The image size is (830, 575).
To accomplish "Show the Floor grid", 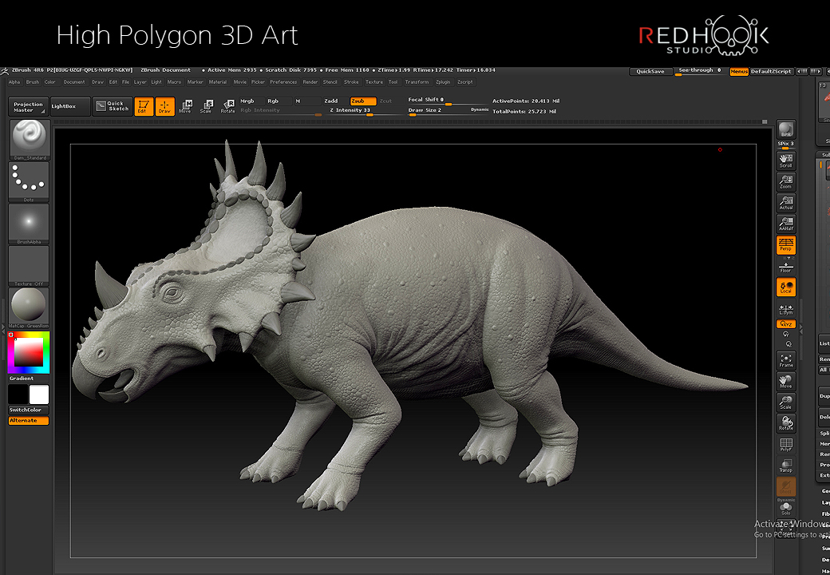I will 786,267.
